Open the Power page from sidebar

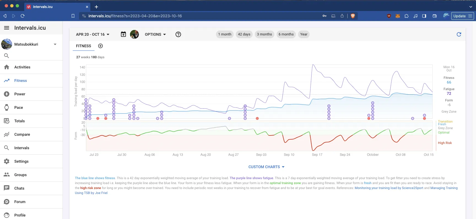tap(20, 94)
